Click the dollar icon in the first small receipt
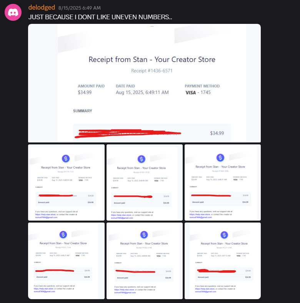 point(66,159)
